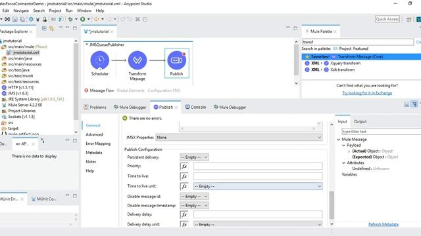Close the Publish properties tab

(x=176, y=108)
